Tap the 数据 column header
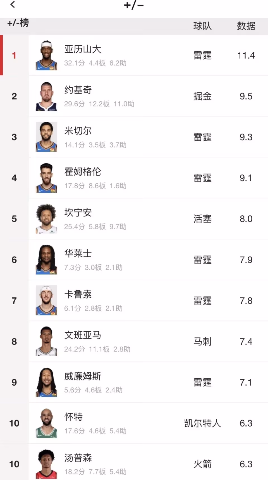The width and height of the screenshot is (268, 480). tap(246, 26)
